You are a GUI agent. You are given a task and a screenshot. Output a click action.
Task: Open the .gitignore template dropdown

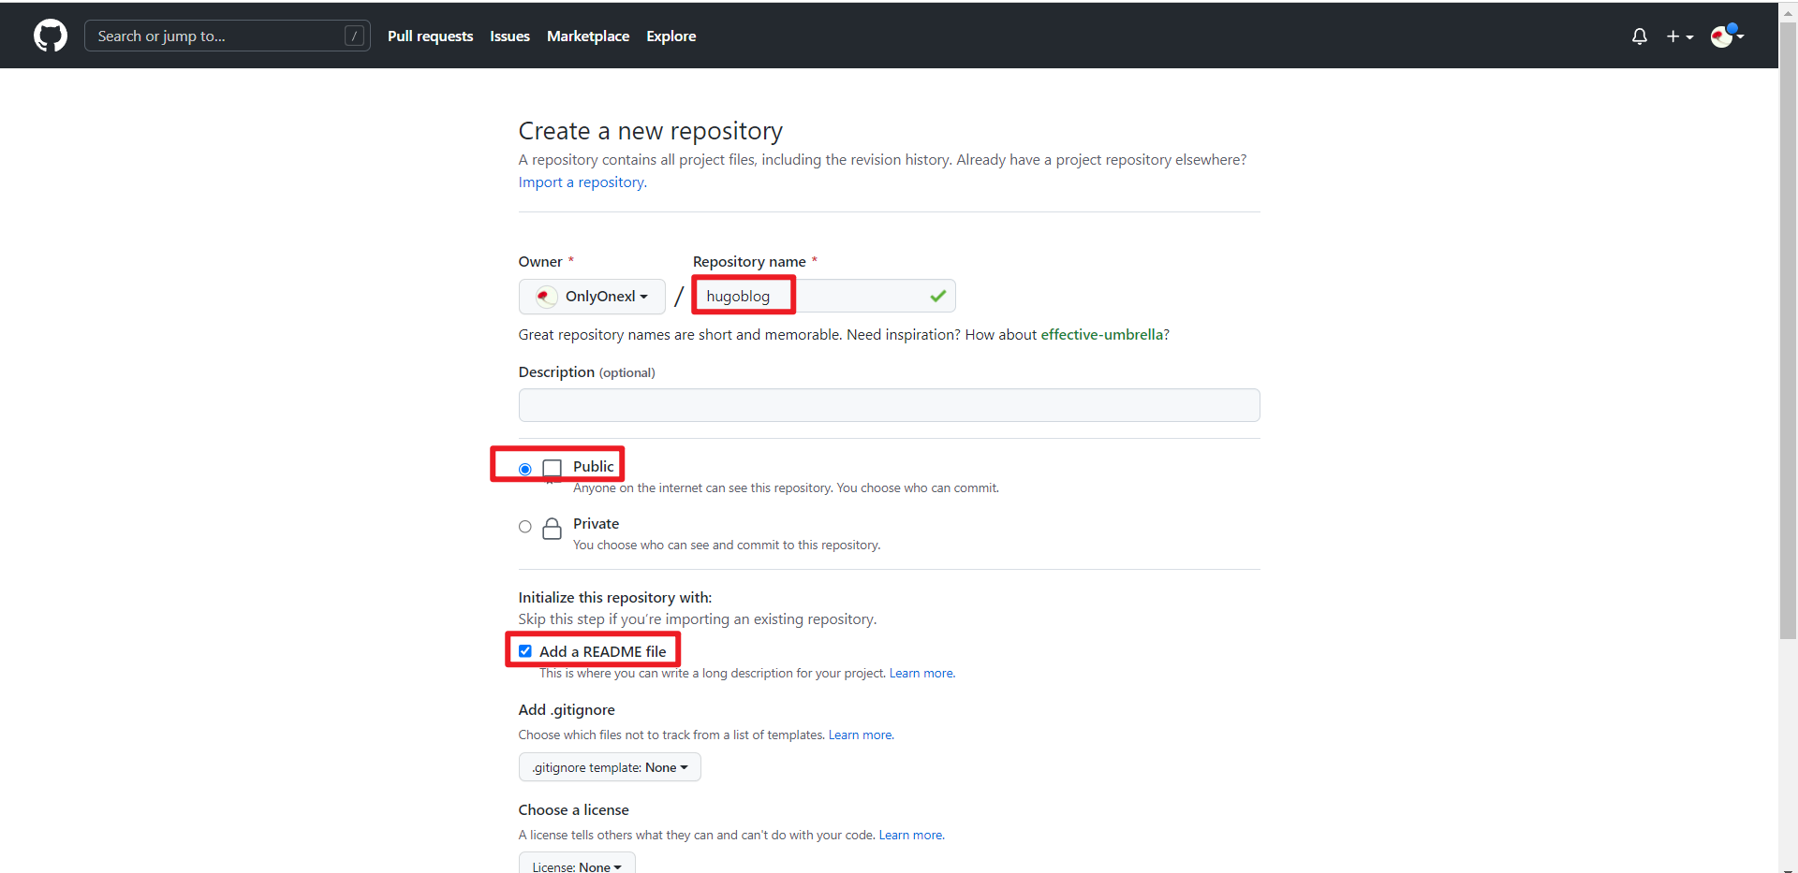click(610, 767)
